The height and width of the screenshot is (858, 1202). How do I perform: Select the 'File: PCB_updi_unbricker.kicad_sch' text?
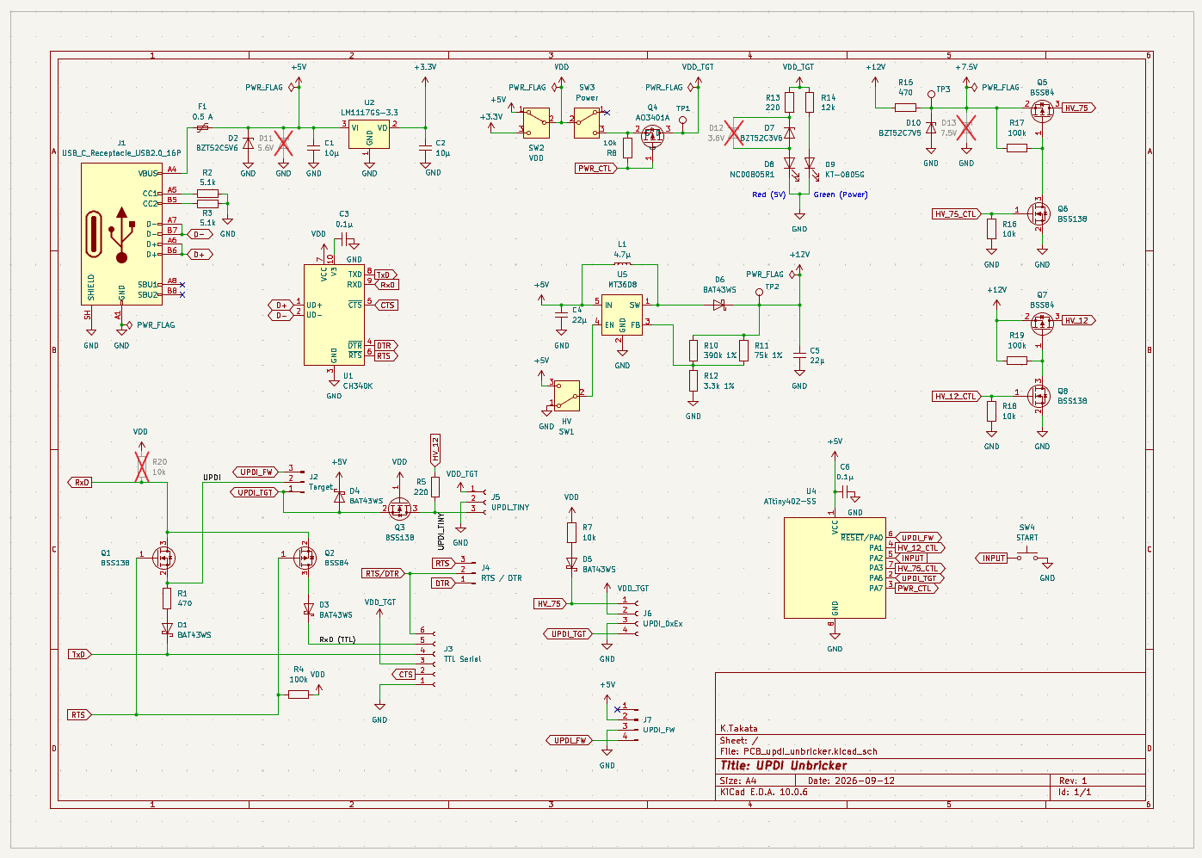(798, 751)
